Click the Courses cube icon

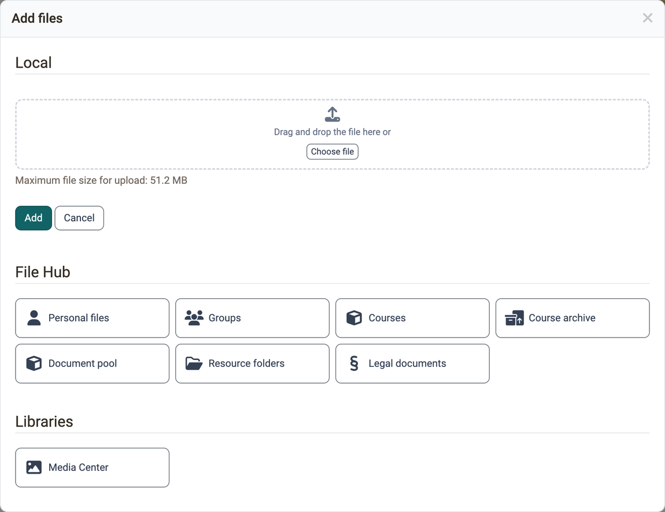pyautogui.click(x=354, y=318)
